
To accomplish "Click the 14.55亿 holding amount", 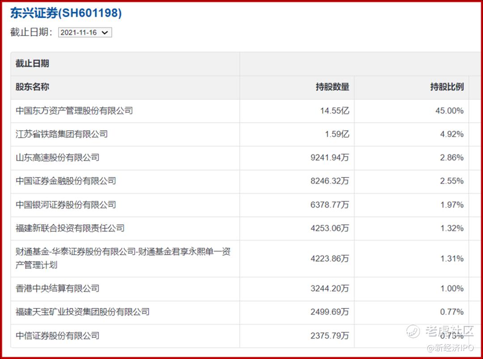I will point(335,111).
